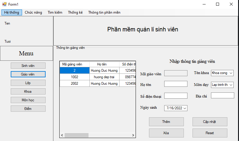Close the Form1 window
239x141 pixels.
231,4
